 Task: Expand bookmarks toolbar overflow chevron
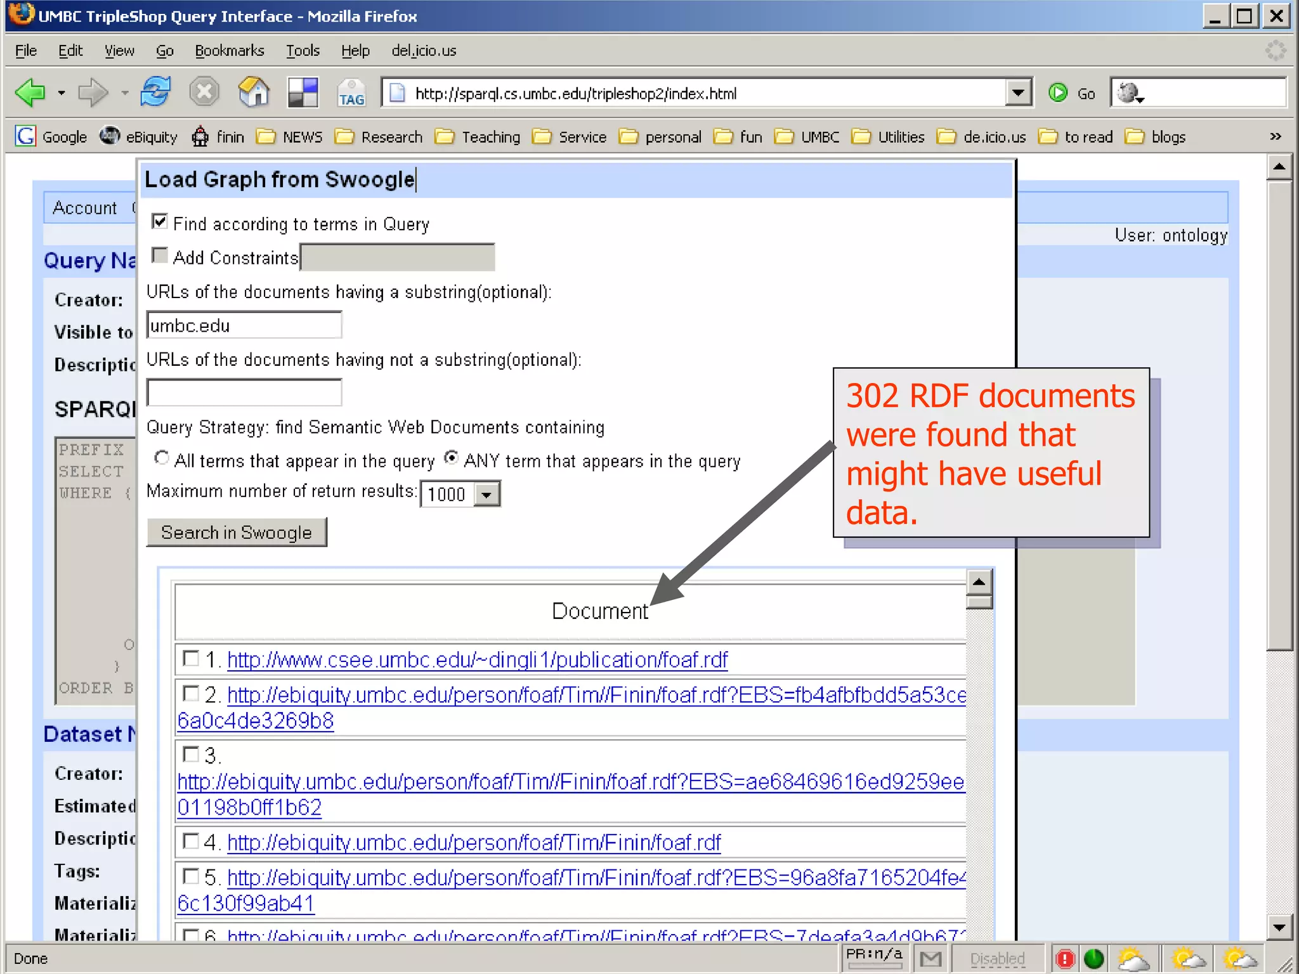(1275, 136)
